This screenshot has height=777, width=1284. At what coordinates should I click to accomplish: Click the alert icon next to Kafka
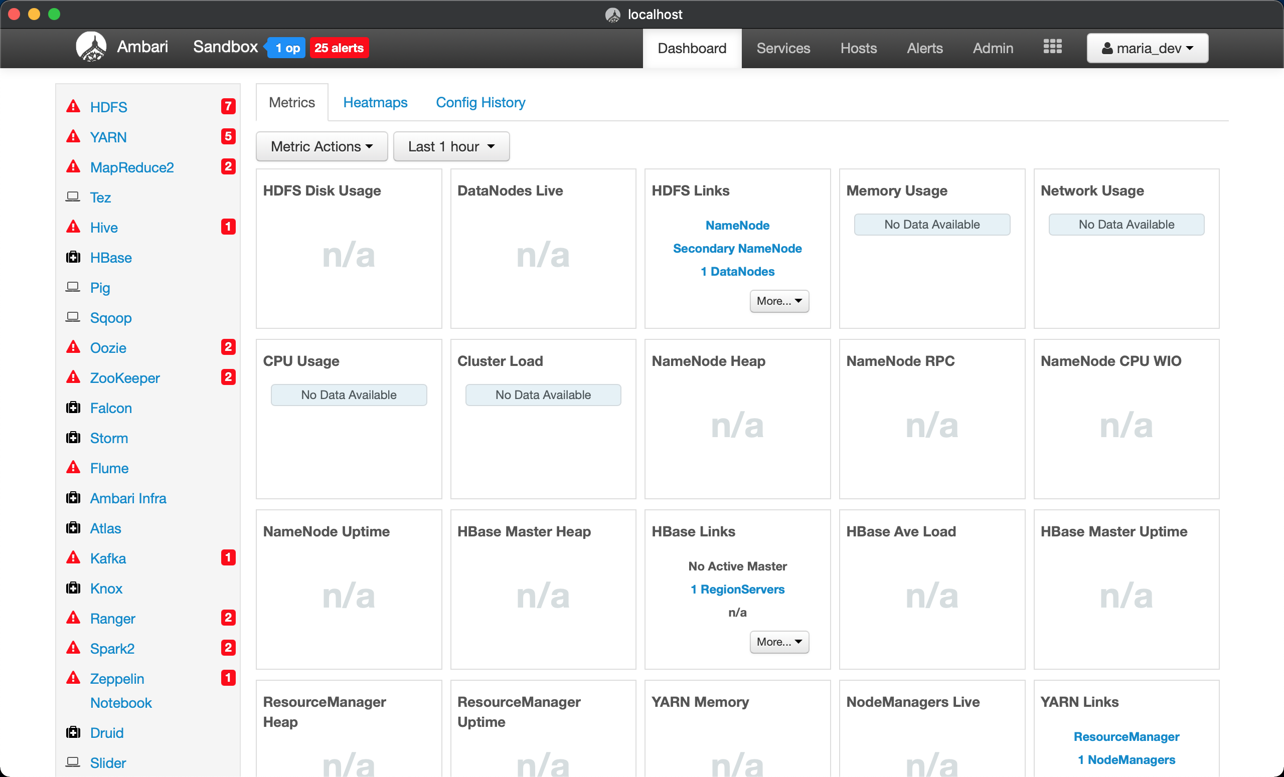[x=73, y=557]
